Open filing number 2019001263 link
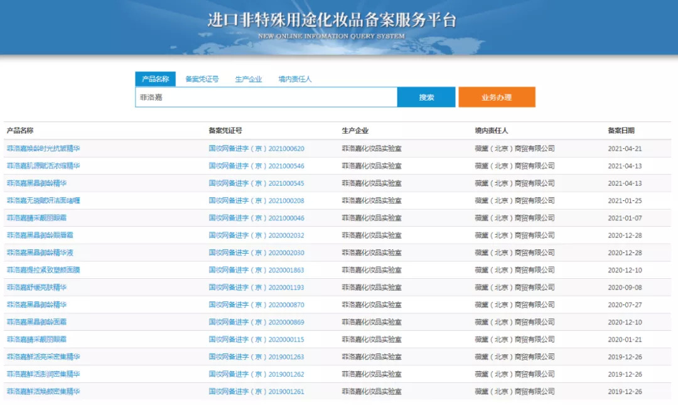 point(256,357)
